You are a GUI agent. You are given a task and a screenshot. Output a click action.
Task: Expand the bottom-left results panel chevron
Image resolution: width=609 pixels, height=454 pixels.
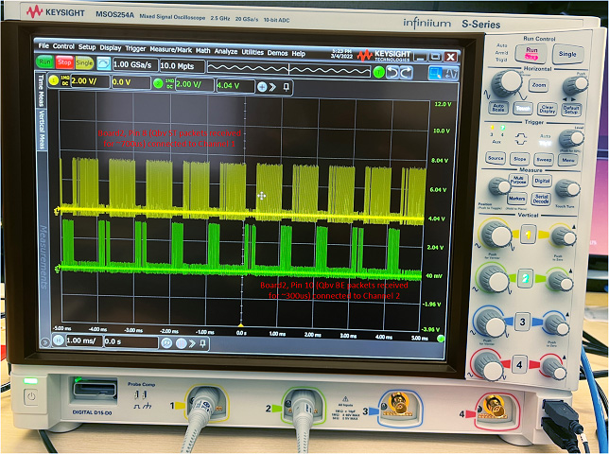pyautogui.click(x=45, y=341)
